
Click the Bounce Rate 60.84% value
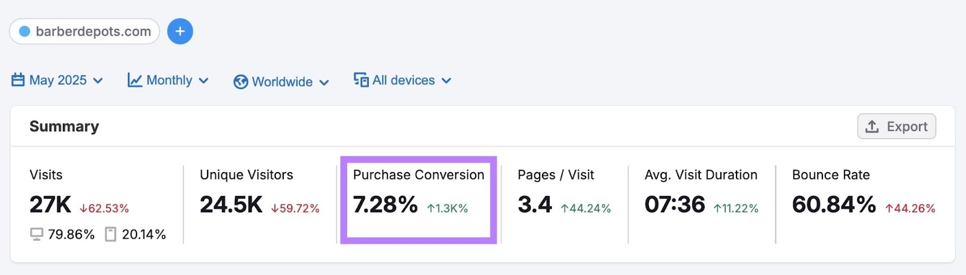[834, 205]
